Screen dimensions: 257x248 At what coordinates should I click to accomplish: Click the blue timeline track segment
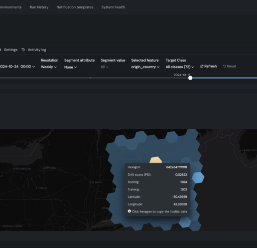[x=225, y=78]
